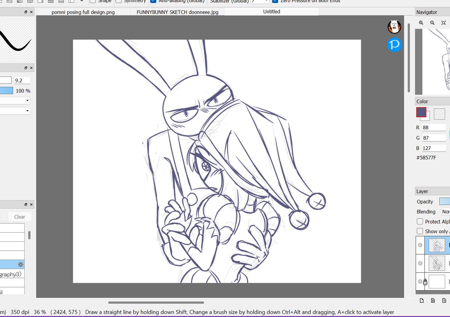The image size is (450, 317).
Task: Click the layer Opacity slider
Action: click(x=444, y=202)
